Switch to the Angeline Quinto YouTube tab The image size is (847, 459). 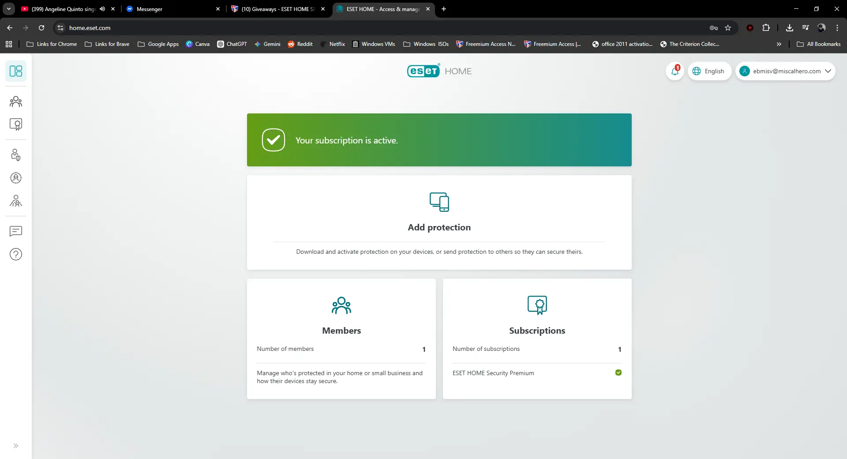point(68,9)
